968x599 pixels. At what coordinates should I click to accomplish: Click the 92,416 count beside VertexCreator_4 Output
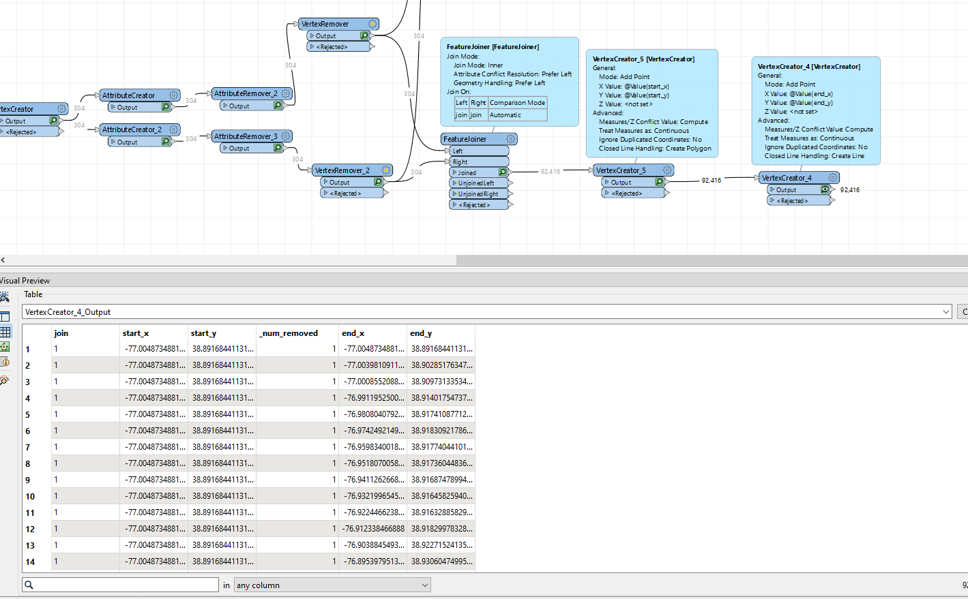click(x=850, y=190)
